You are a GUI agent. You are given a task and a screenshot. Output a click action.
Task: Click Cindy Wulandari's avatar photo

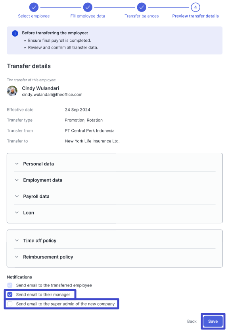(x=12, y=91)
